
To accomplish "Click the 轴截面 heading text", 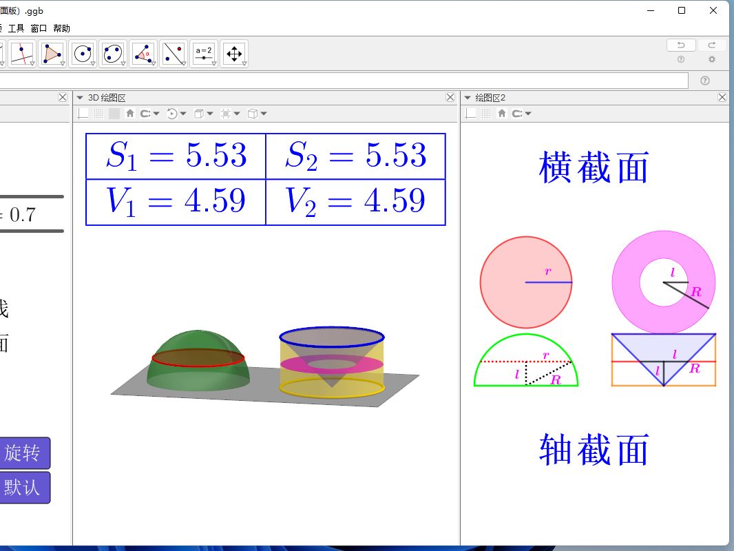I will 594,450.
